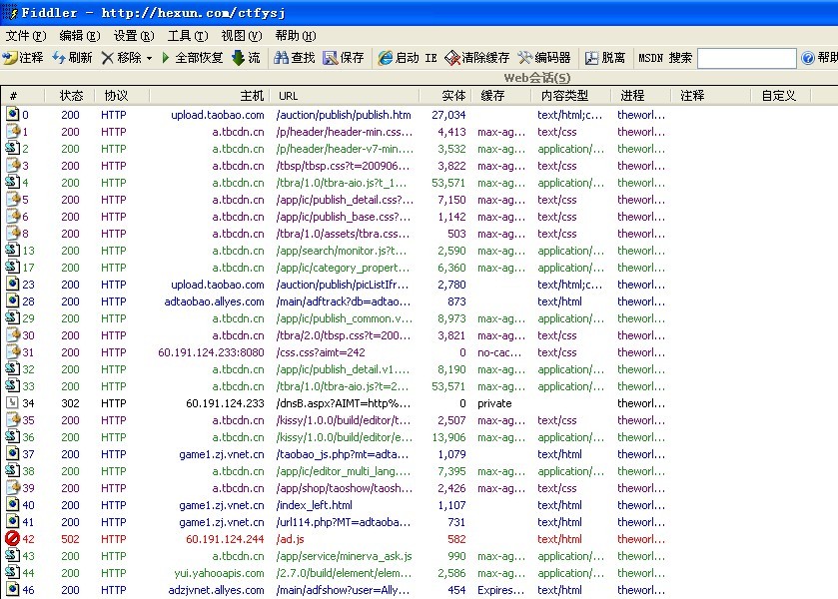Screen dimensions: 838x599
Task: Click the 流 (stream) toolbar icon
Action: click(x=238, y=58)
